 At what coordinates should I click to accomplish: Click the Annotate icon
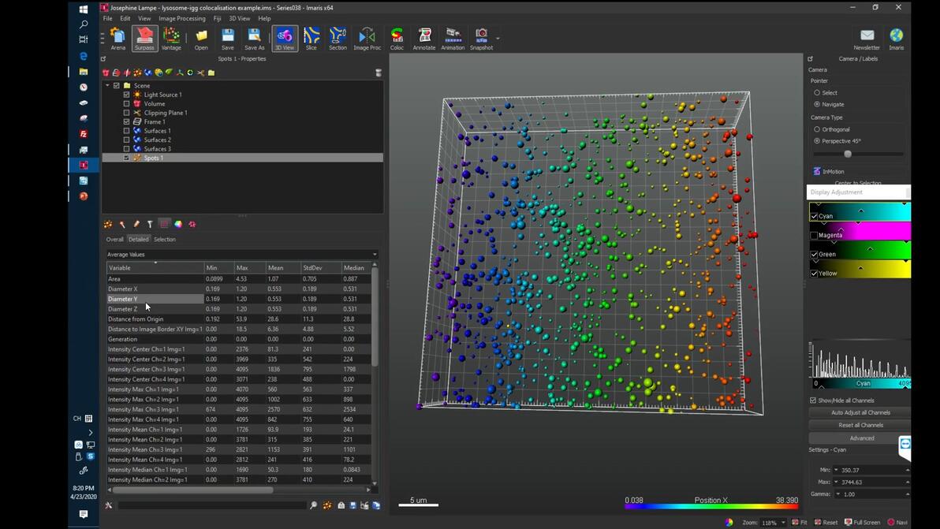point(424,38)
